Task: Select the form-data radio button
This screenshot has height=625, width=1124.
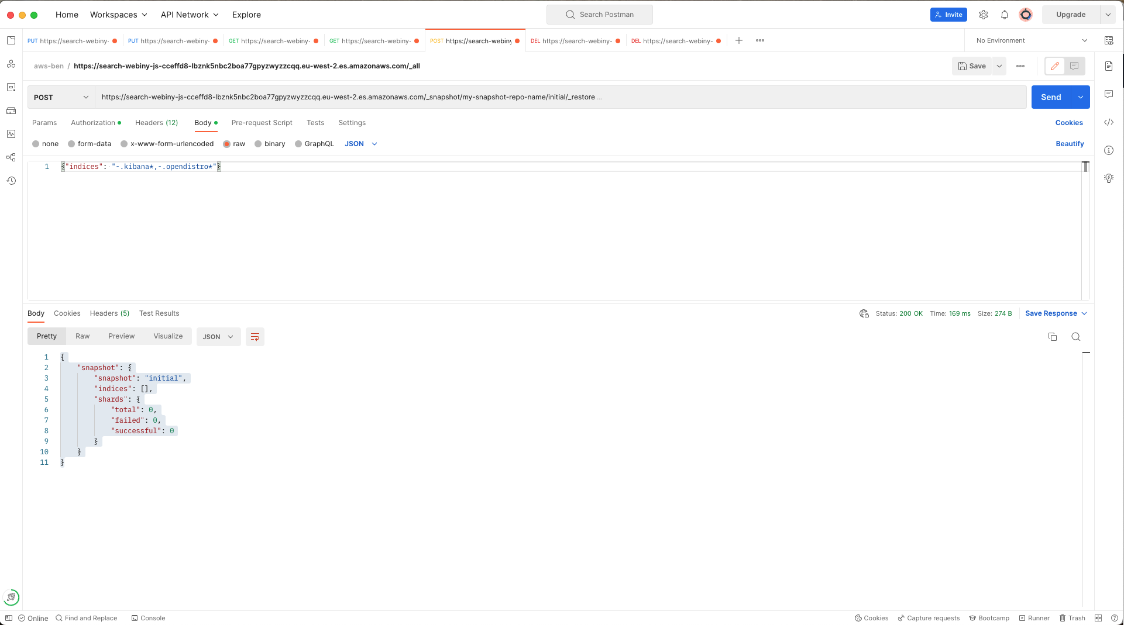Action: tap(72, 144)
